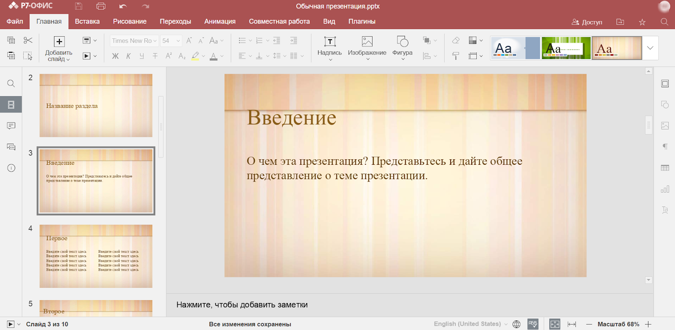This screenshot has height=330, width=675.
Task: Switch to the Вид tab
Action: [x=329, y=21]
